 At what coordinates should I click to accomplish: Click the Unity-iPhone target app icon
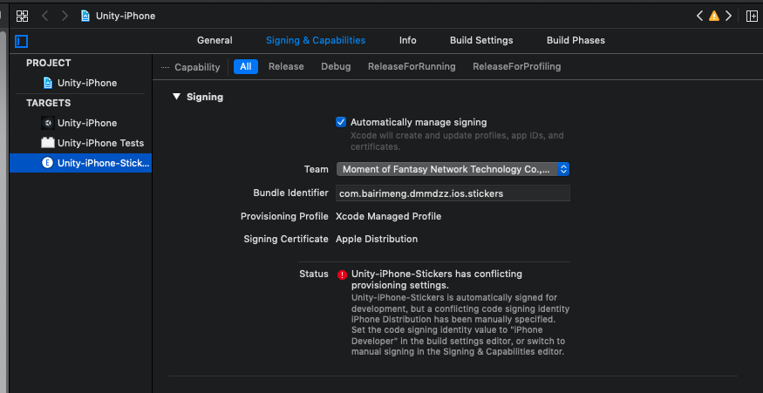[48, 123]
